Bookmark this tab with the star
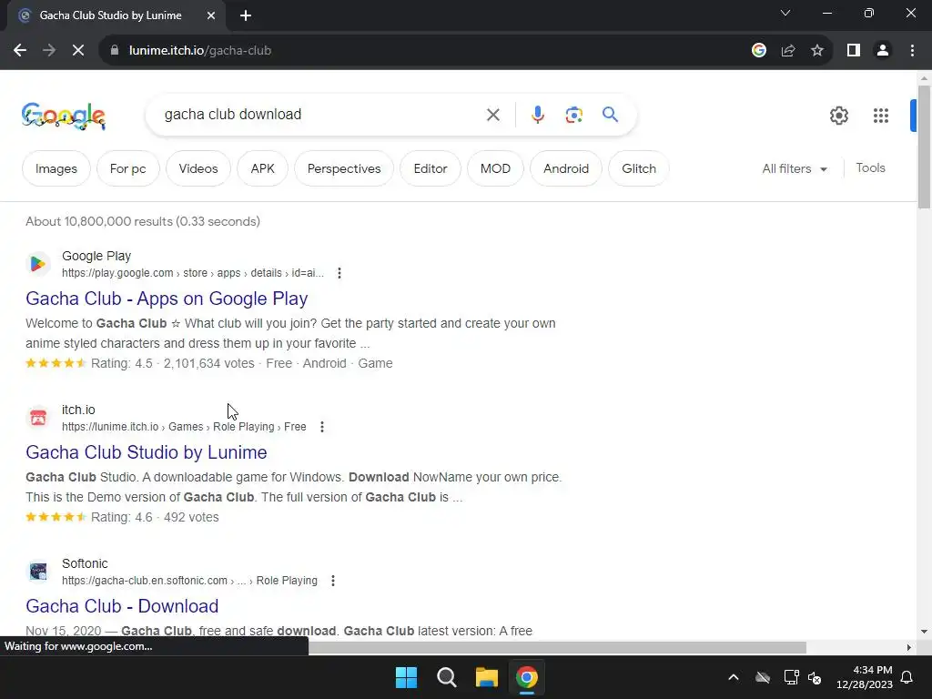The width and height of the screenshot is (932, 699). 817,51
